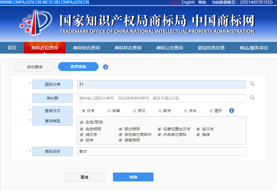Switch language via the English link
Image resolution: width=277 pixels, height=190 pixels.
(188, 2)
